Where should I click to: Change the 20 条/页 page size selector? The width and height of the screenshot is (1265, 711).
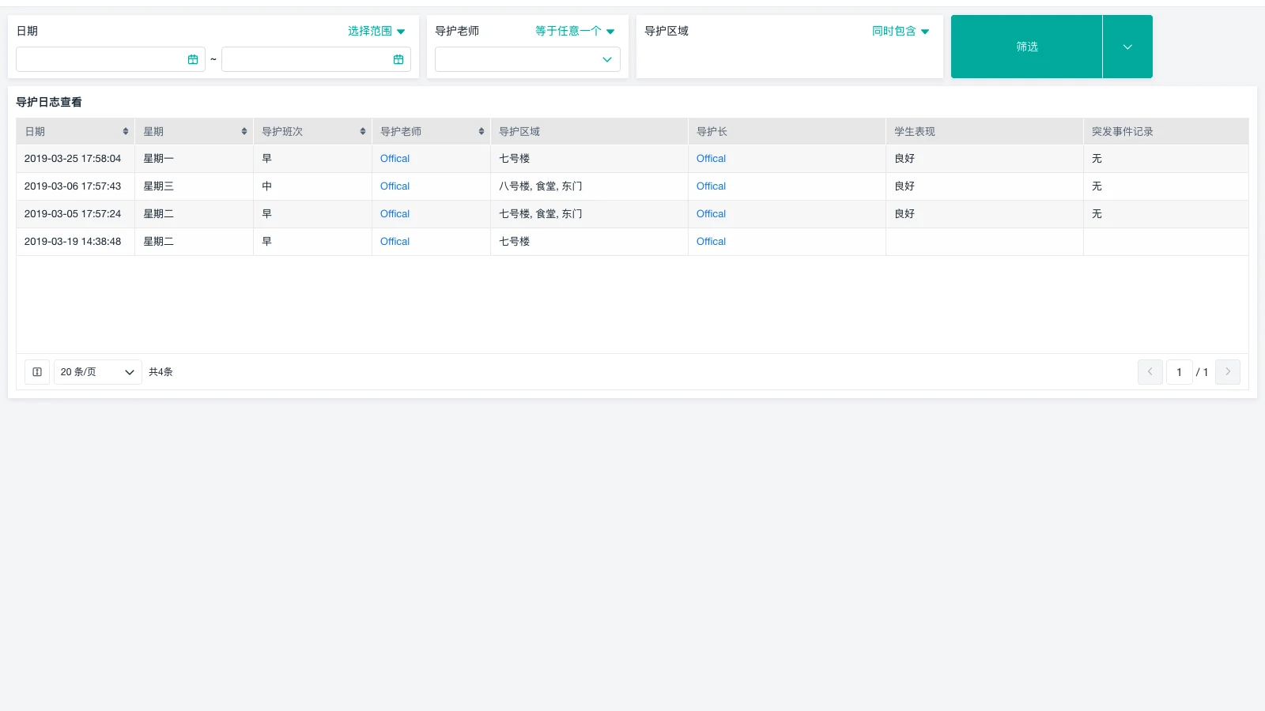tap(97, 372)
